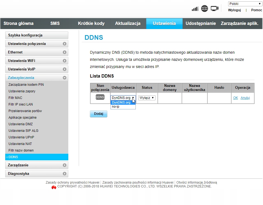Click Wyloguj to log out
This screenshot has width=263, height=205.
point(234,10)
